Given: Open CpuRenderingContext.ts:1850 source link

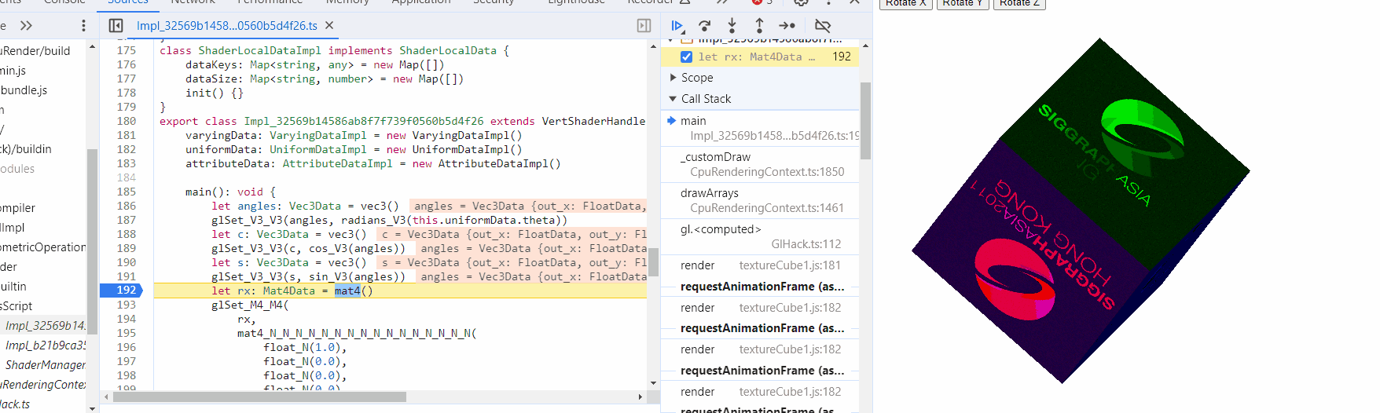Looking at the screenshot, I should pos(767,172).
